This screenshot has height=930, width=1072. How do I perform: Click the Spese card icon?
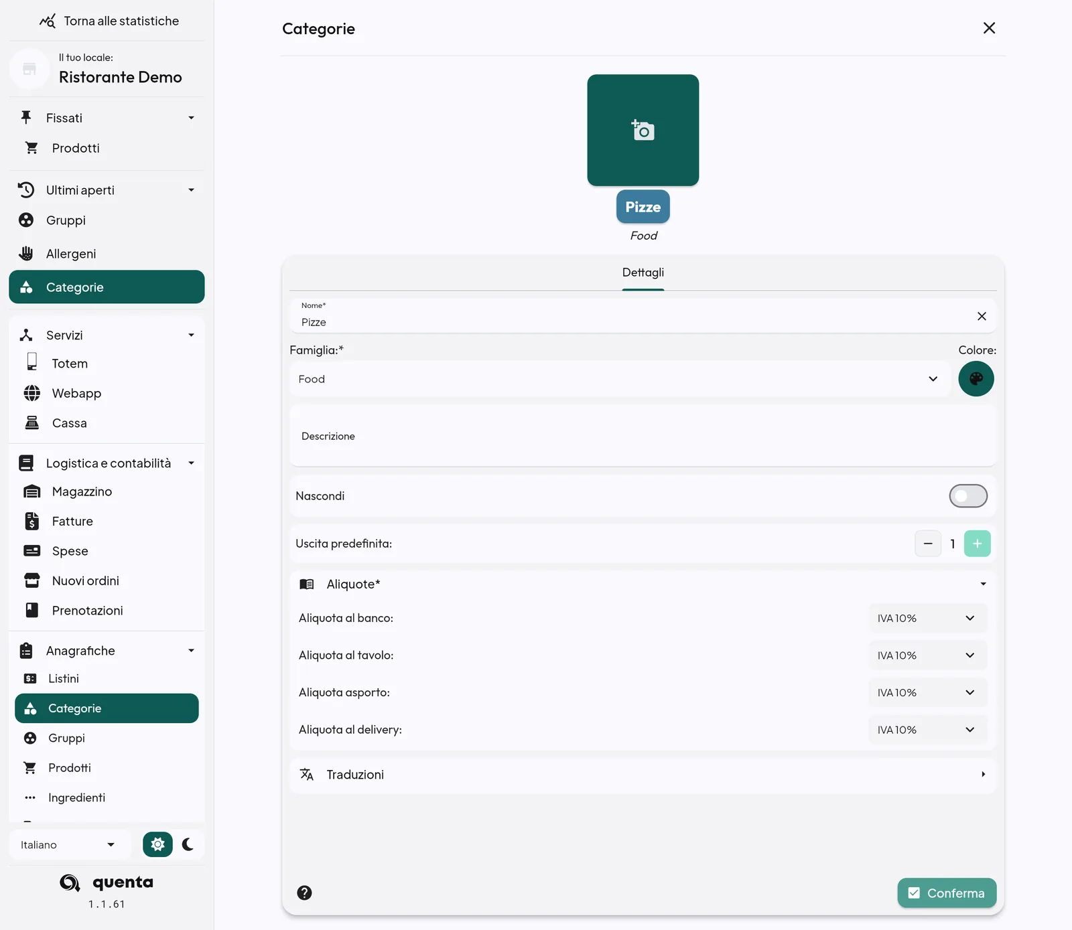point(31,550)
